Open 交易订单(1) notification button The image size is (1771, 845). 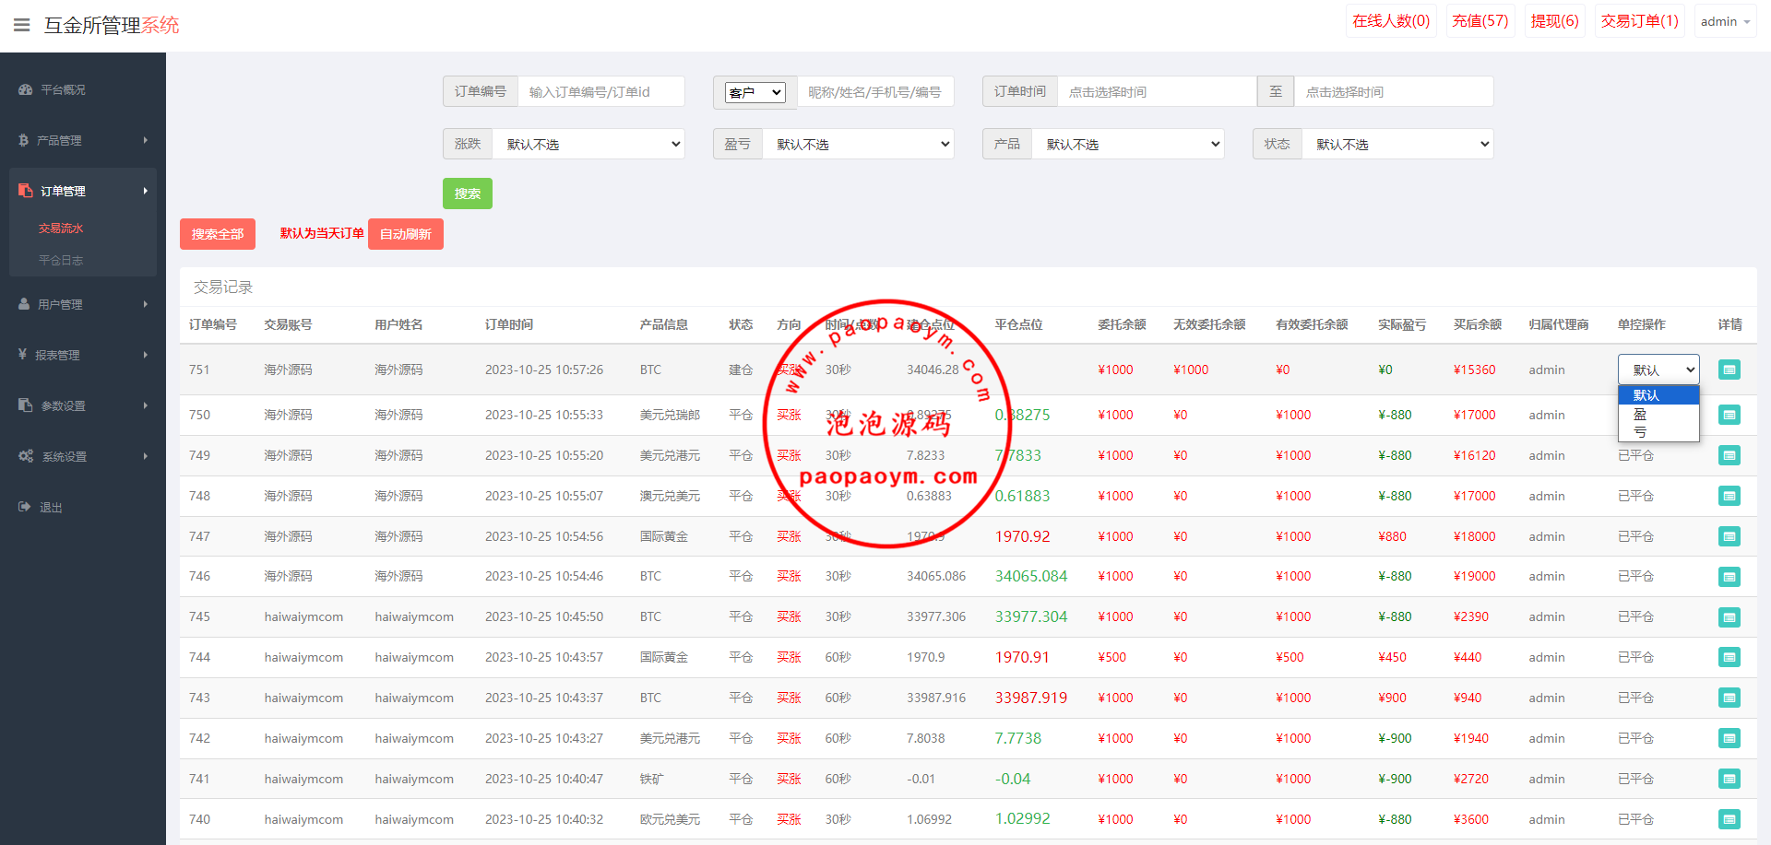click(1640, 21)
